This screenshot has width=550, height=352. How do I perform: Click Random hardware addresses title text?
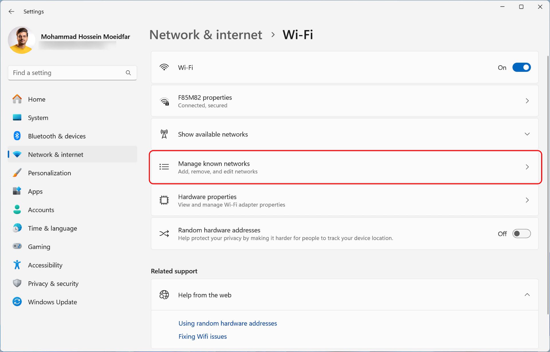(219, 230)
